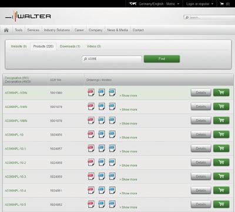This screenshot has height=212, width=235.
Task: Open the Career menu item
Action: coord(79,30)
